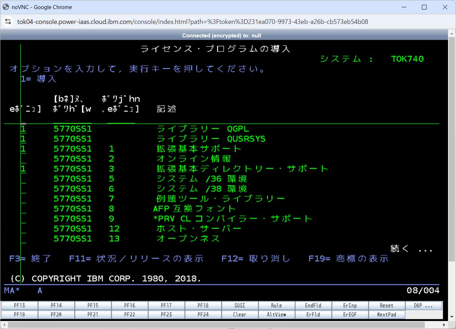Screen dimensions: 456x329
Task: Click the system name TOK740
Action: (407, 59)
